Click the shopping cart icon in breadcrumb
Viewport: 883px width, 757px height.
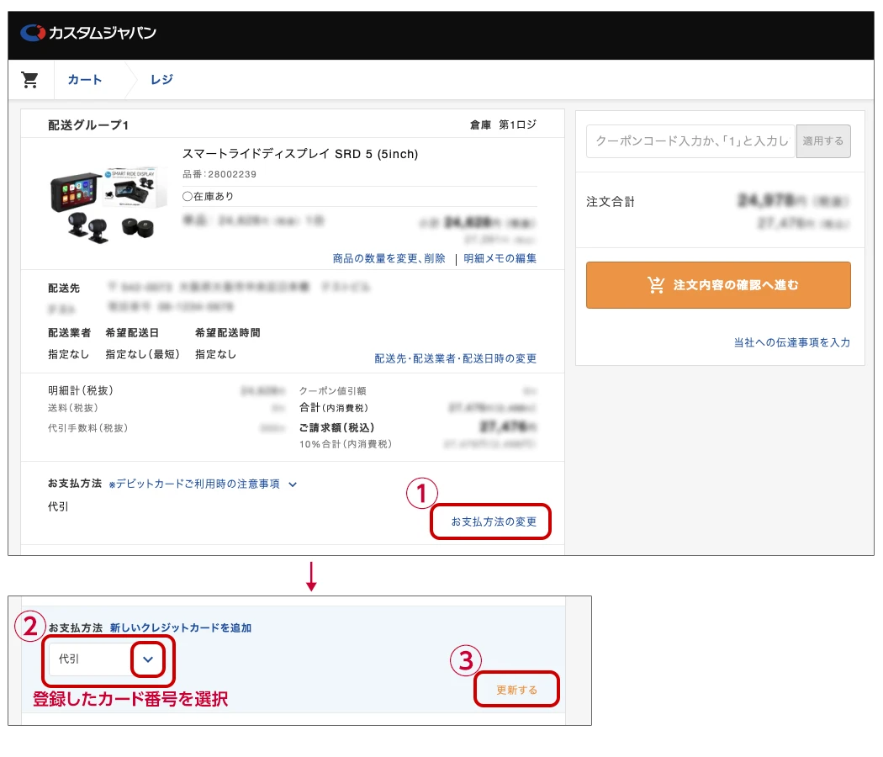tap(30, 80)
